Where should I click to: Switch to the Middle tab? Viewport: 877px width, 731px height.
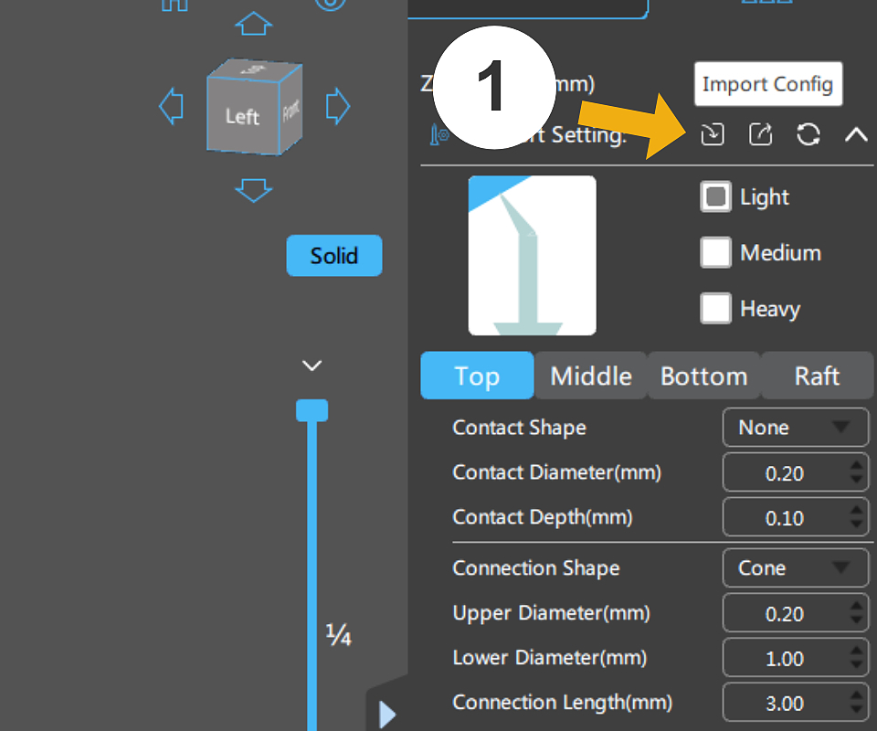[x=591, y=376]
